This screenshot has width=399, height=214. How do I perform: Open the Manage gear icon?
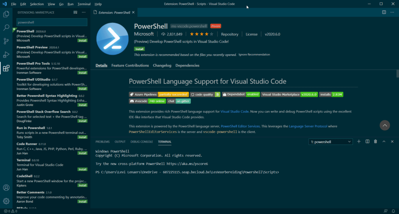[x=6, y=201]
